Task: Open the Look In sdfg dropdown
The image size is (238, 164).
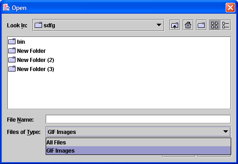Action: [x=98, y=25]
